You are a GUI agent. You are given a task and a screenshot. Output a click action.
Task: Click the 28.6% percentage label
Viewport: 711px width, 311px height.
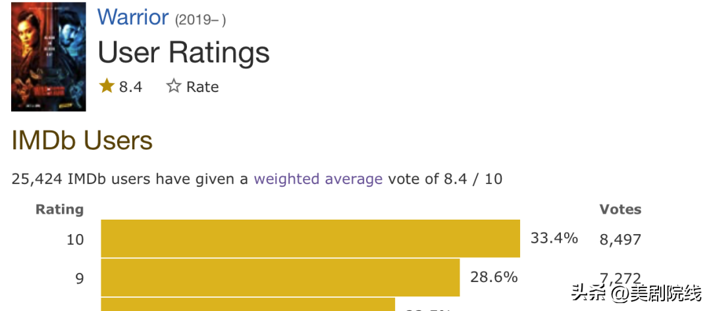(x=494, y=277)
